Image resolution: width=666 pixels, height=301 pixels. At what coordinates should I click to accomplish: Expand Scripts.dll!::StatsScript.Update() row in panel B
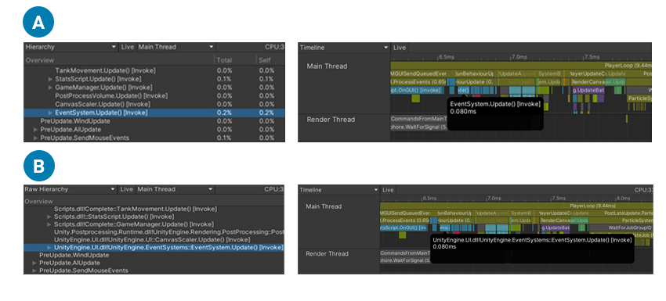(x=49, y=217)
